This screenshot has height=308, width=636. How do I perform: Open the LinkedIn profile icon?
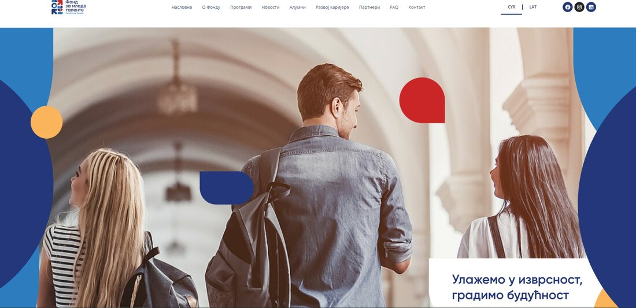pos(591,7)
